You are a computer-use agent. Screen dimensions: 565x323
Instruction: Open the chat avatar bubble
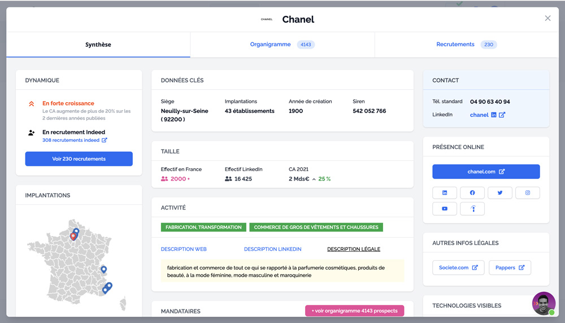point(544,304)
